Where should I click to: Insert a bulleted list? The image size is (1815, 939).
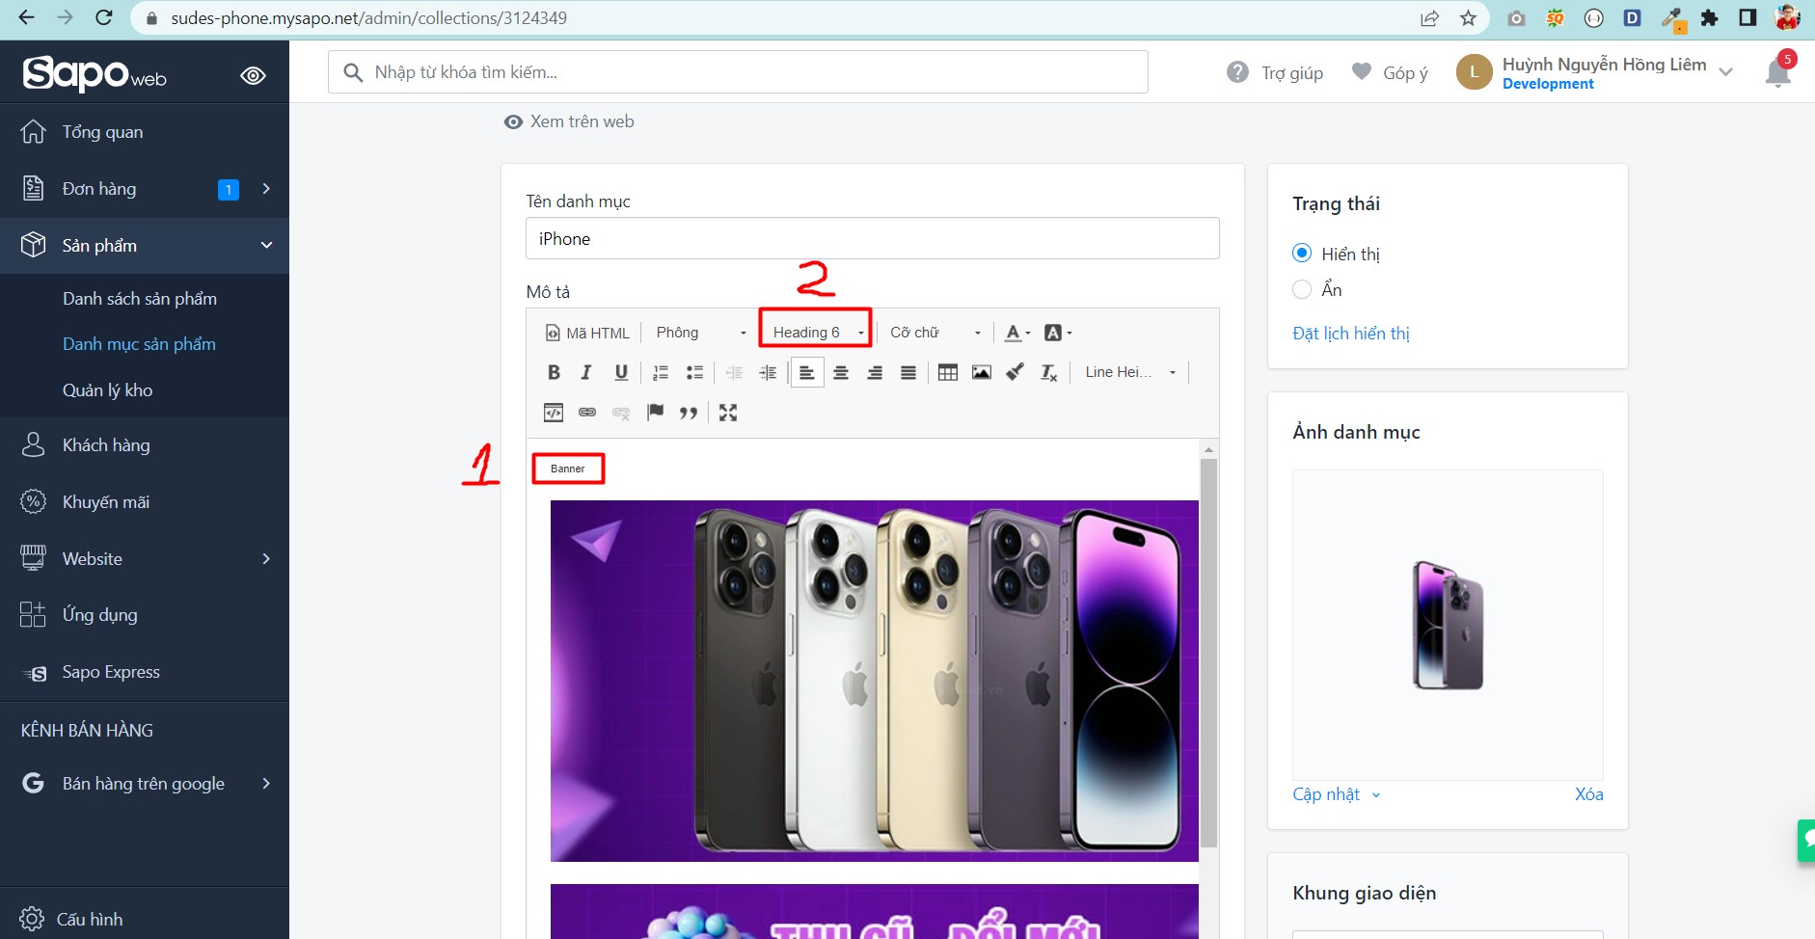pyautogui.click(x=694, y=372)
